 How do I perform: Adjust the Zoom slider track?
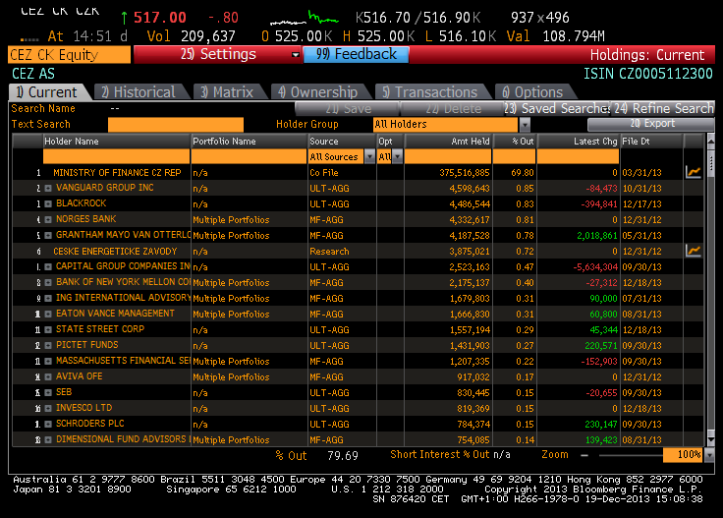(631, 455)
